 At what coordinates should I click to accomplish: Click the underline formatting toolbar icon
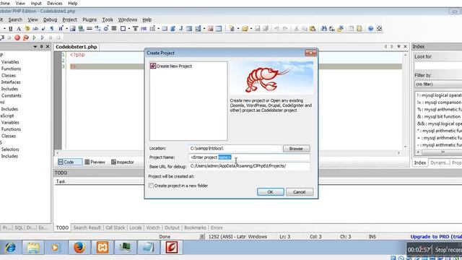click(x=10, y=29)
